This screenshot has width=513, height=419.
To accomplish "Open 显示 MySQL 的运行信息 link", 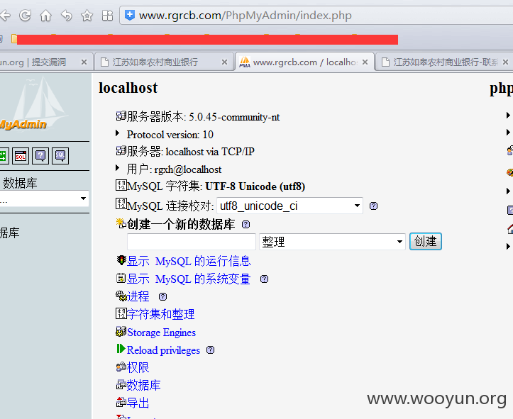I will 189,261.
